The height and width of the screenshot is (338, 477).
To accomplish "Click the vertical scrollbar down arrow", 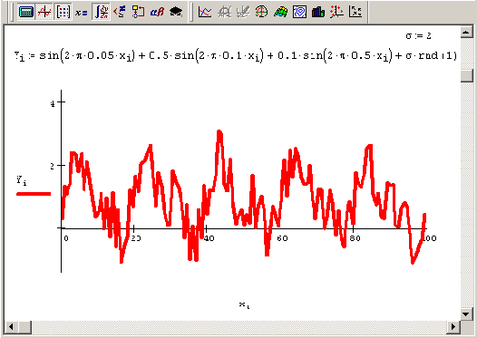I will (x=467, y=314).
